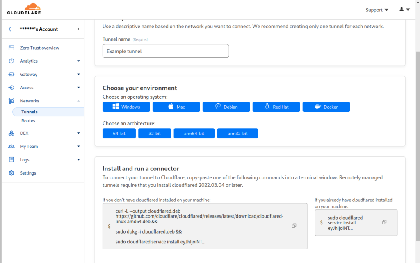Click the Settings gear icon

coord(11,173)
